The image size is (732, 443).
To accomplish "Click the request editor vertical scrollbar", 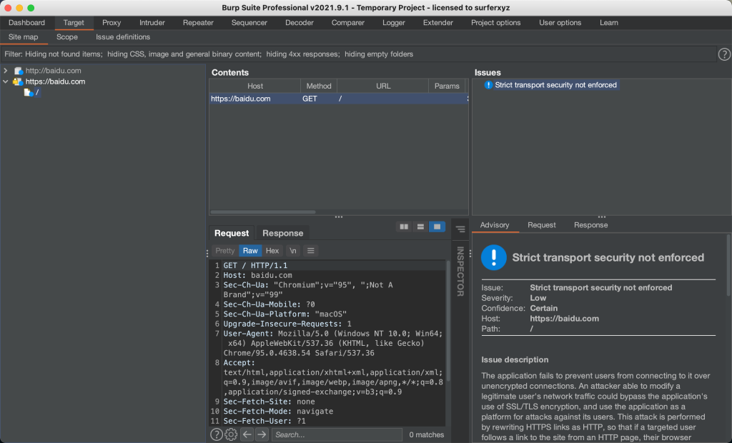I will coord(448,321).
